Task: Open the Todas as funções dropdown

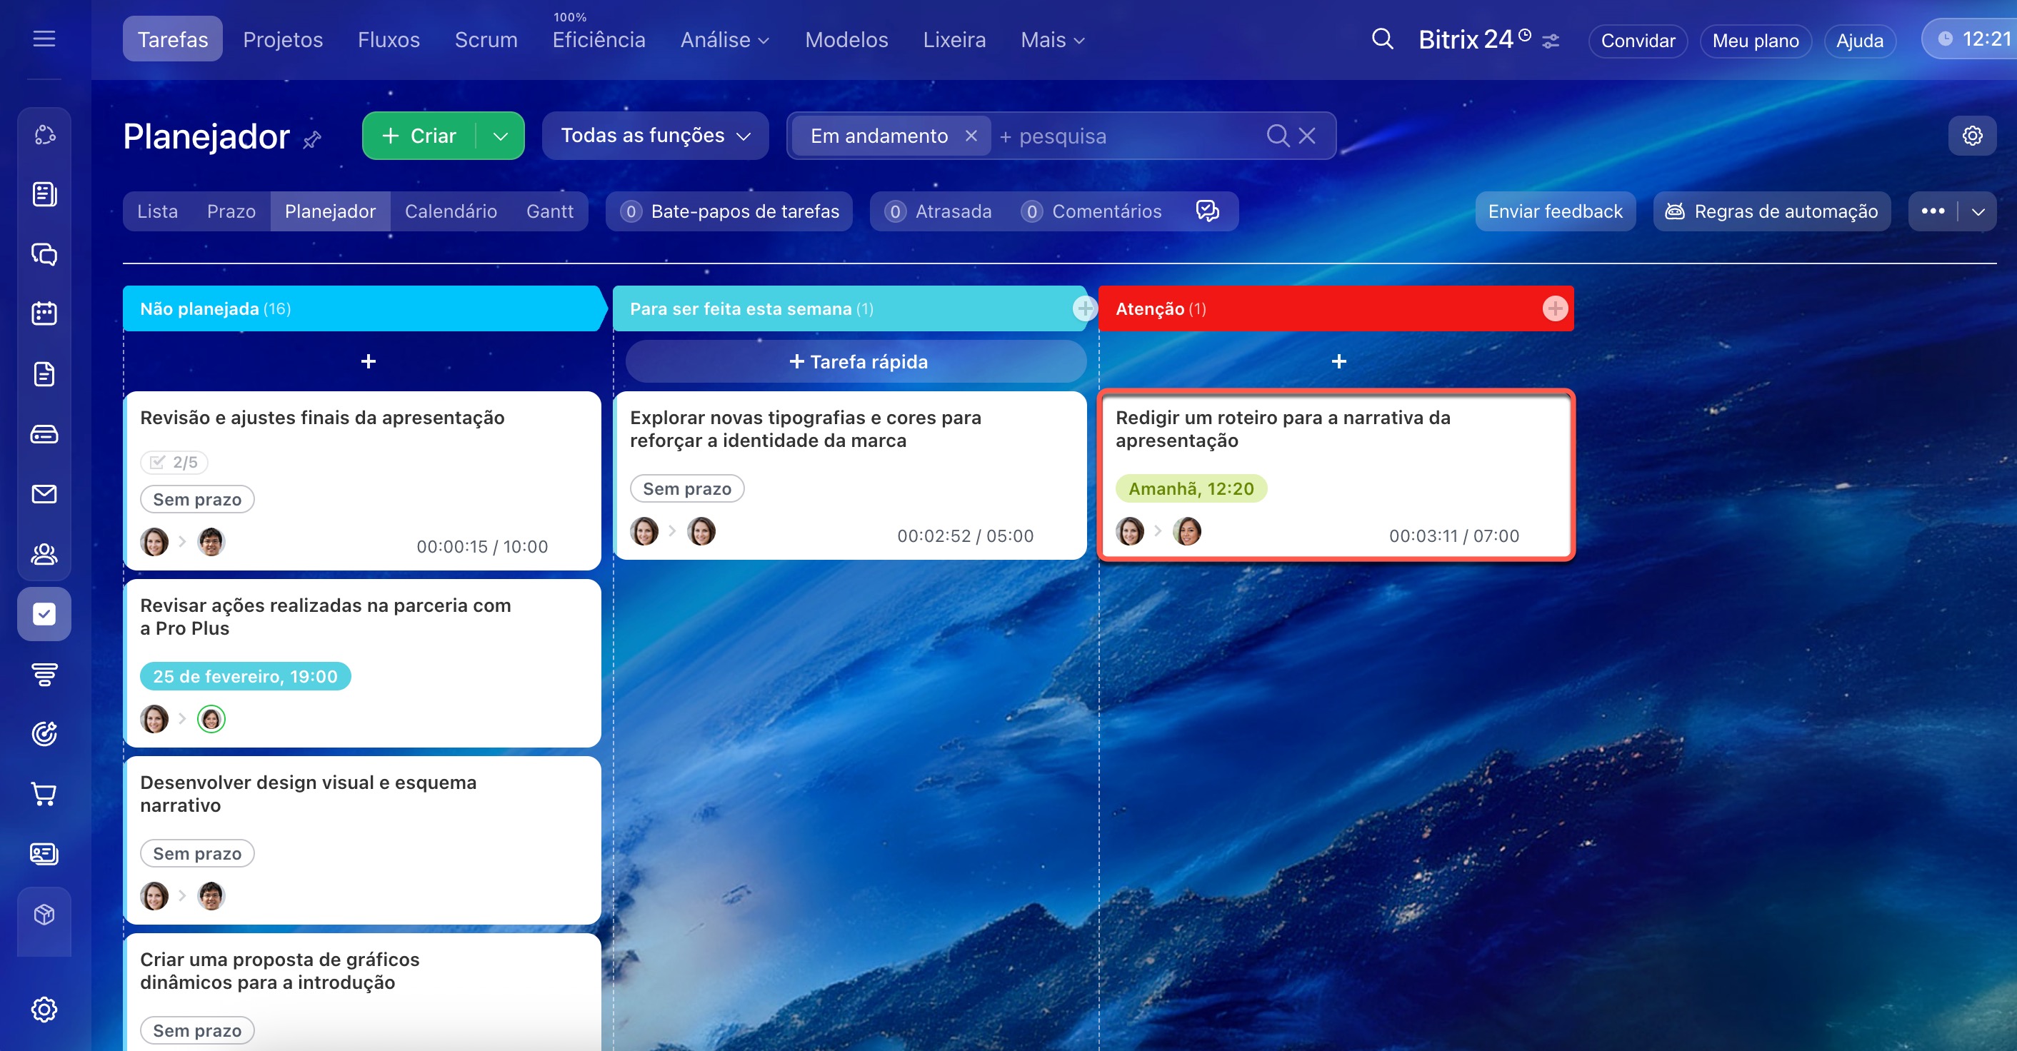Action: 654,136
